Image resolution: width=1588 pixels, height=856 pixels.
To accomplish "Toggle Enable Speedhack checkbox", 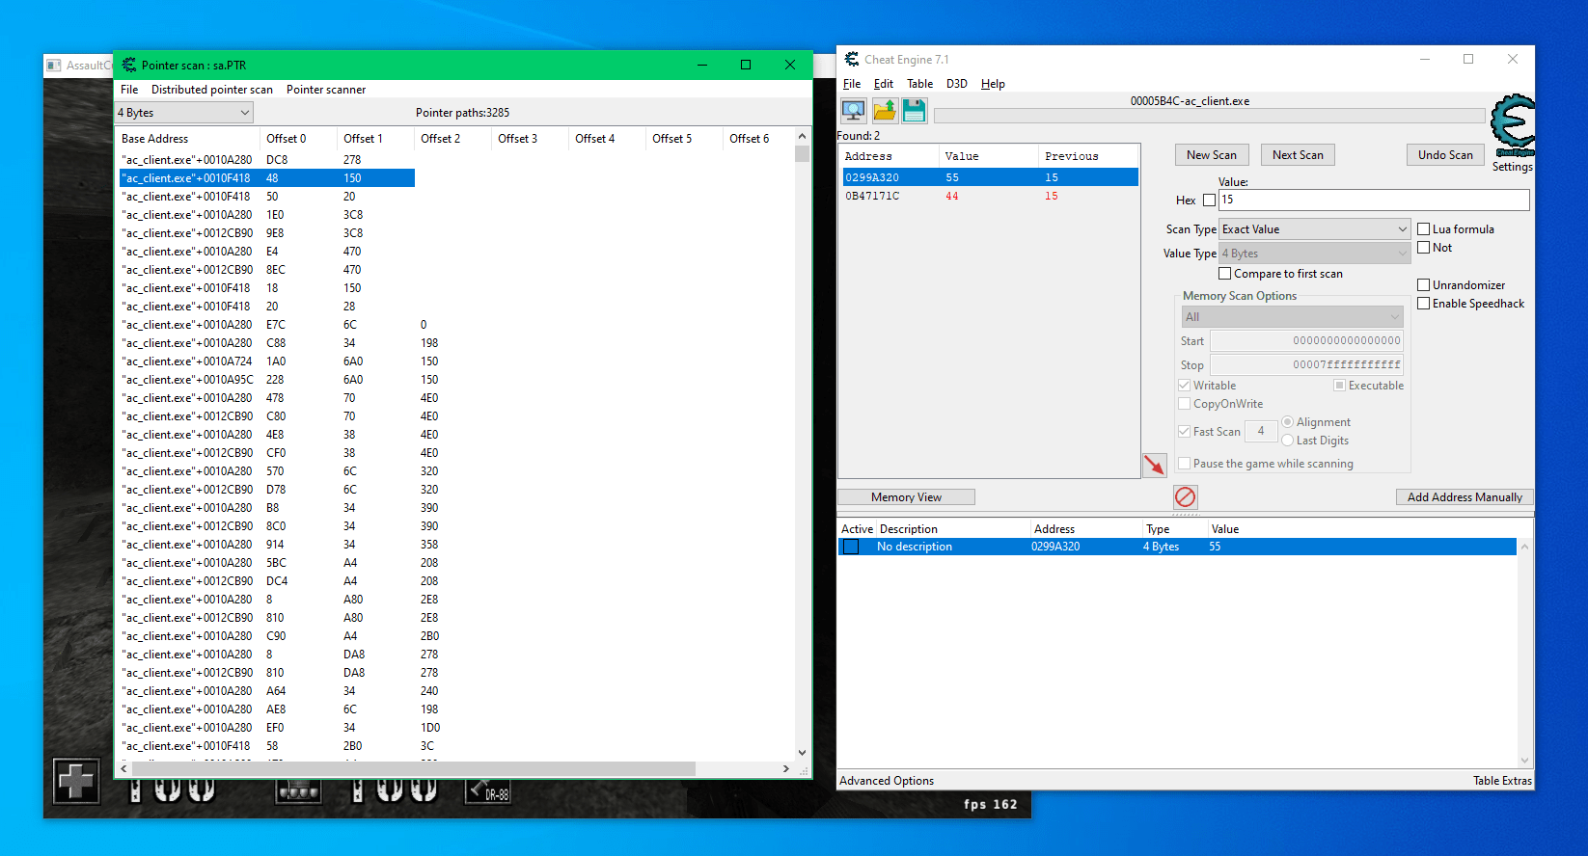I will (1423, 304).
